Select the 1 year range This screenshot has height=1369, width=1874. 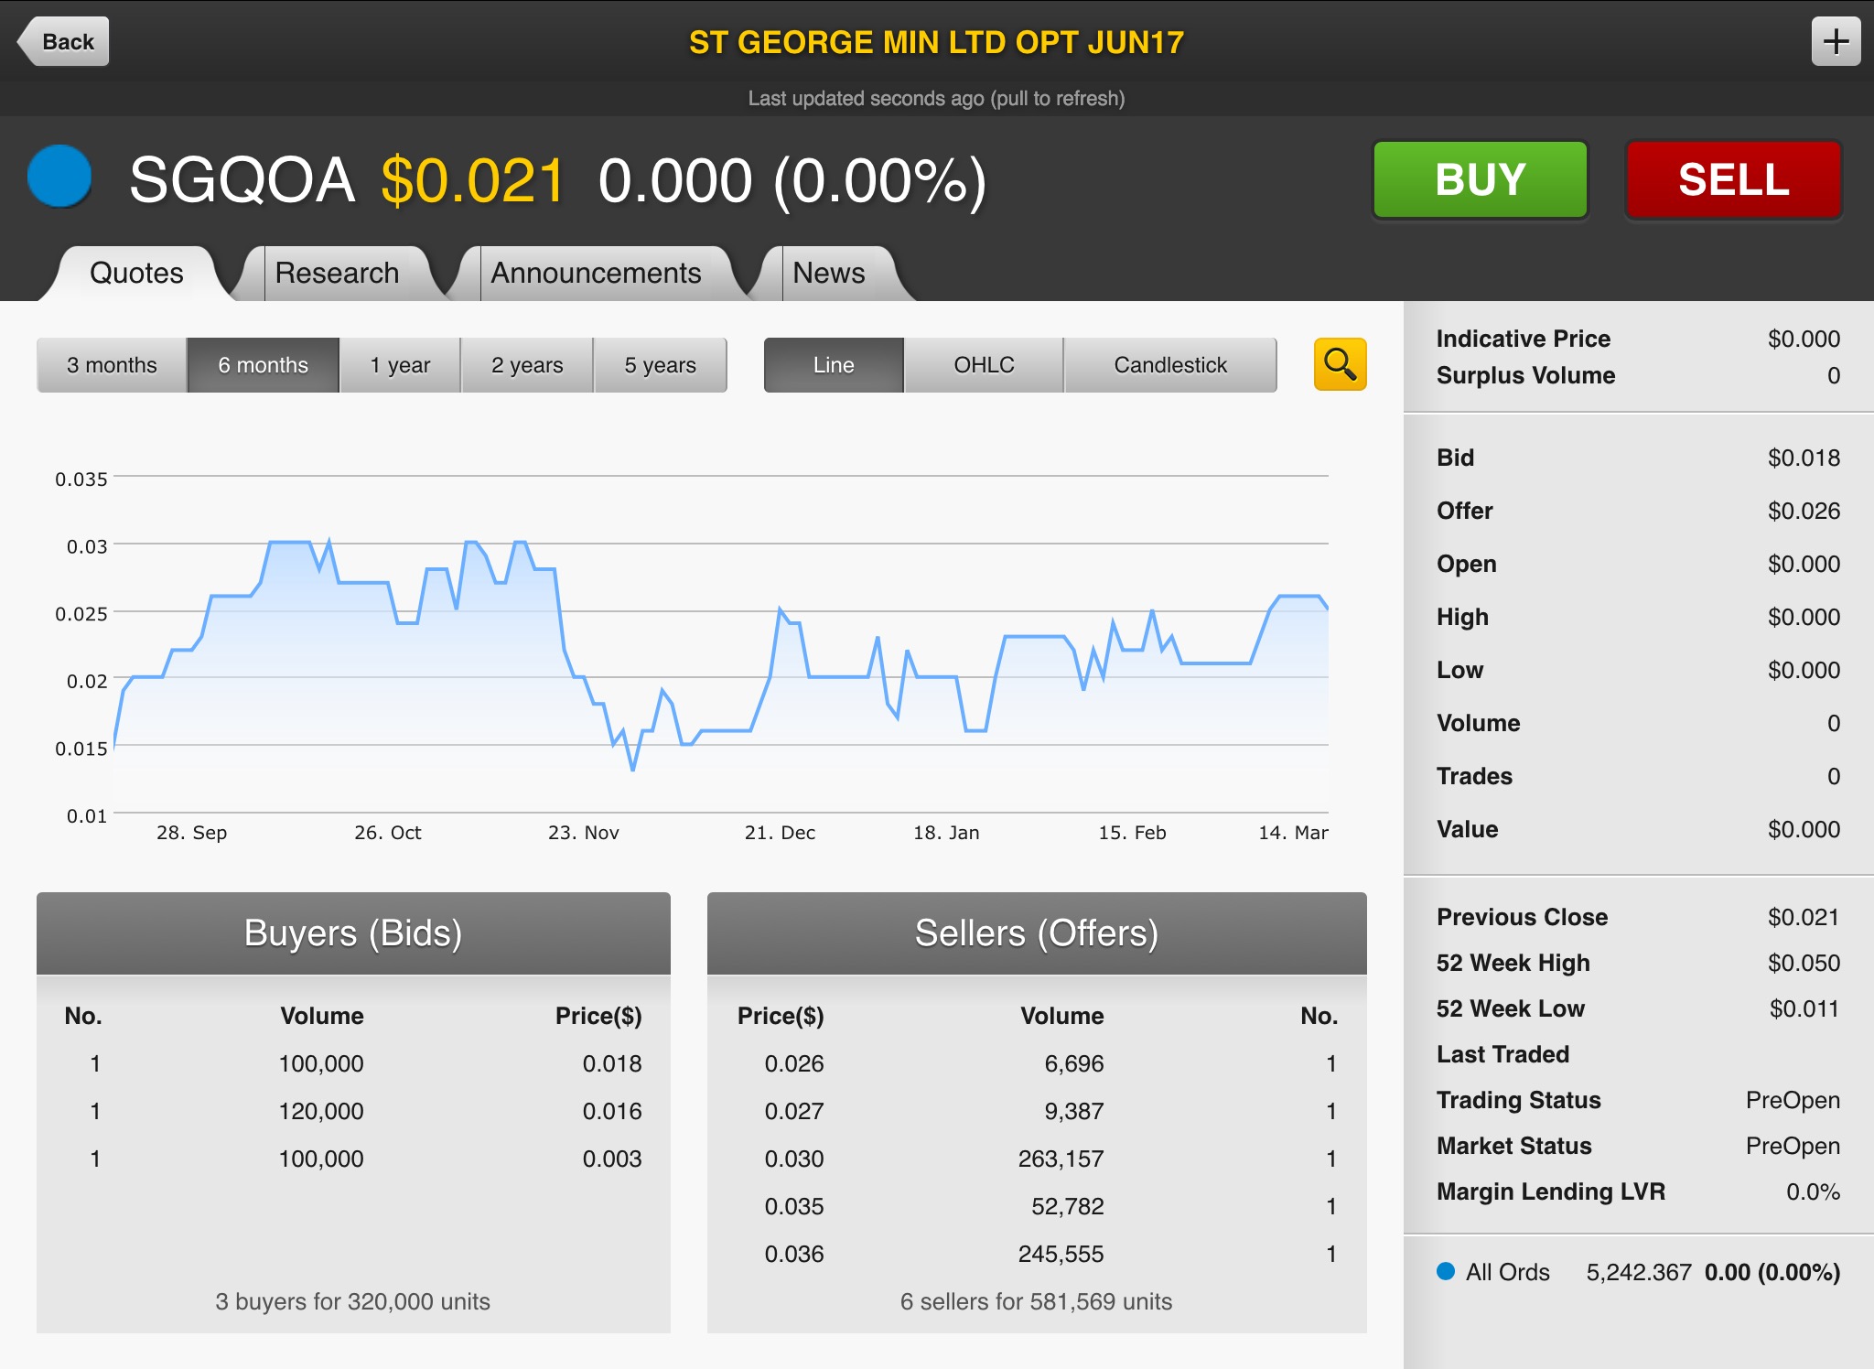coord(400,365)
